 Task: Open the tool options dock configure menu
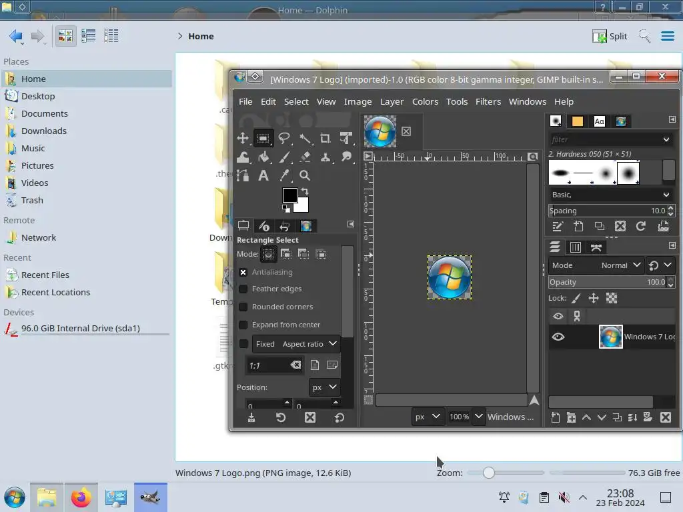pyautogui.click(x=351, y=224)
